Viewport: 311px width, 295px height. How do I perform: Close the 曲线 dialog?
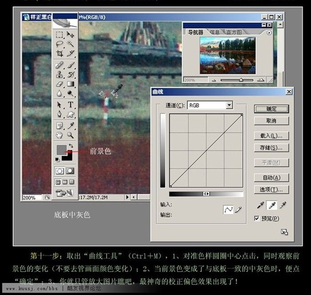click(x=289, y=92)
